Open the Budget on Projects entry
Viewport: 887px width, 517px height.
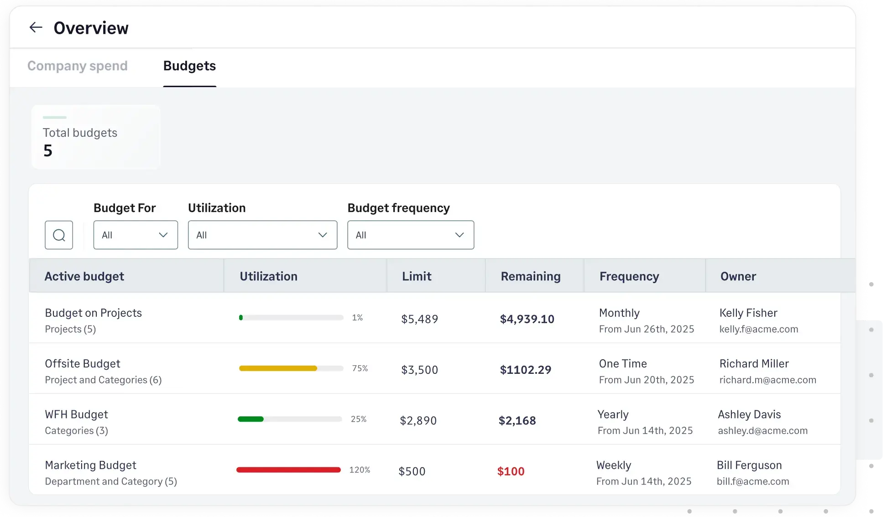pyautogui.click(x=93, y=313)
